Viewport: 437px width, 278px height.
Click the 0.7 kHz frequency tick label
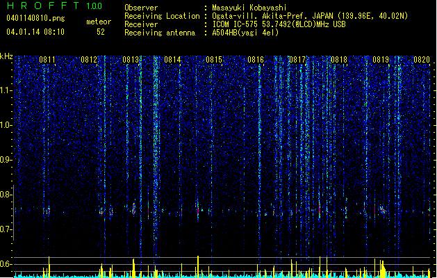coord(6,229)
